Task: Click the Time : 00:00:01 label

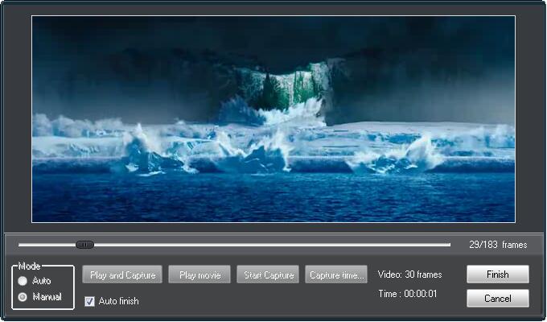Action: [x=408, y=294]
